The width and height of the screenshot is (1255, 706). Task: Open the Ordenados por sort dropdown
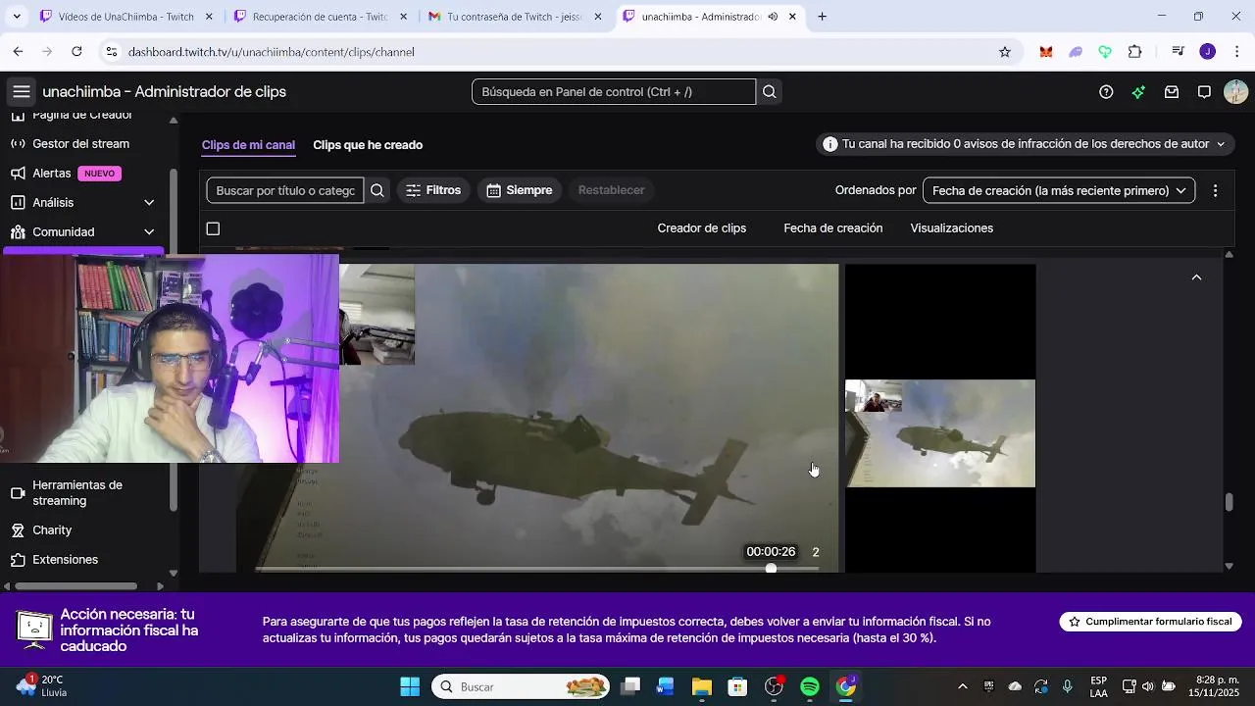tap(1059, 190)
